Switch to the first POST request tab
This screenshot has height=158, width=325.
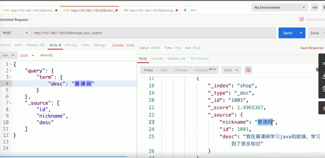(29, 10)
